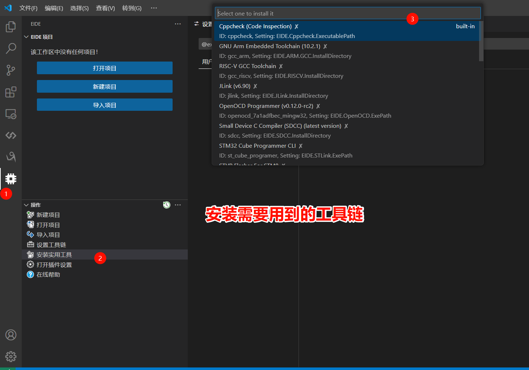Screen dimensions: 529x370
Task: Click the EIDE panel title text
Action: tap(36, 24)
